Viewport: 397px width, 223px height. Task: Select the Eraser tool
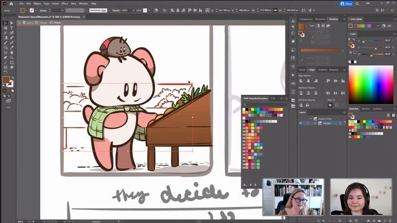12,68
